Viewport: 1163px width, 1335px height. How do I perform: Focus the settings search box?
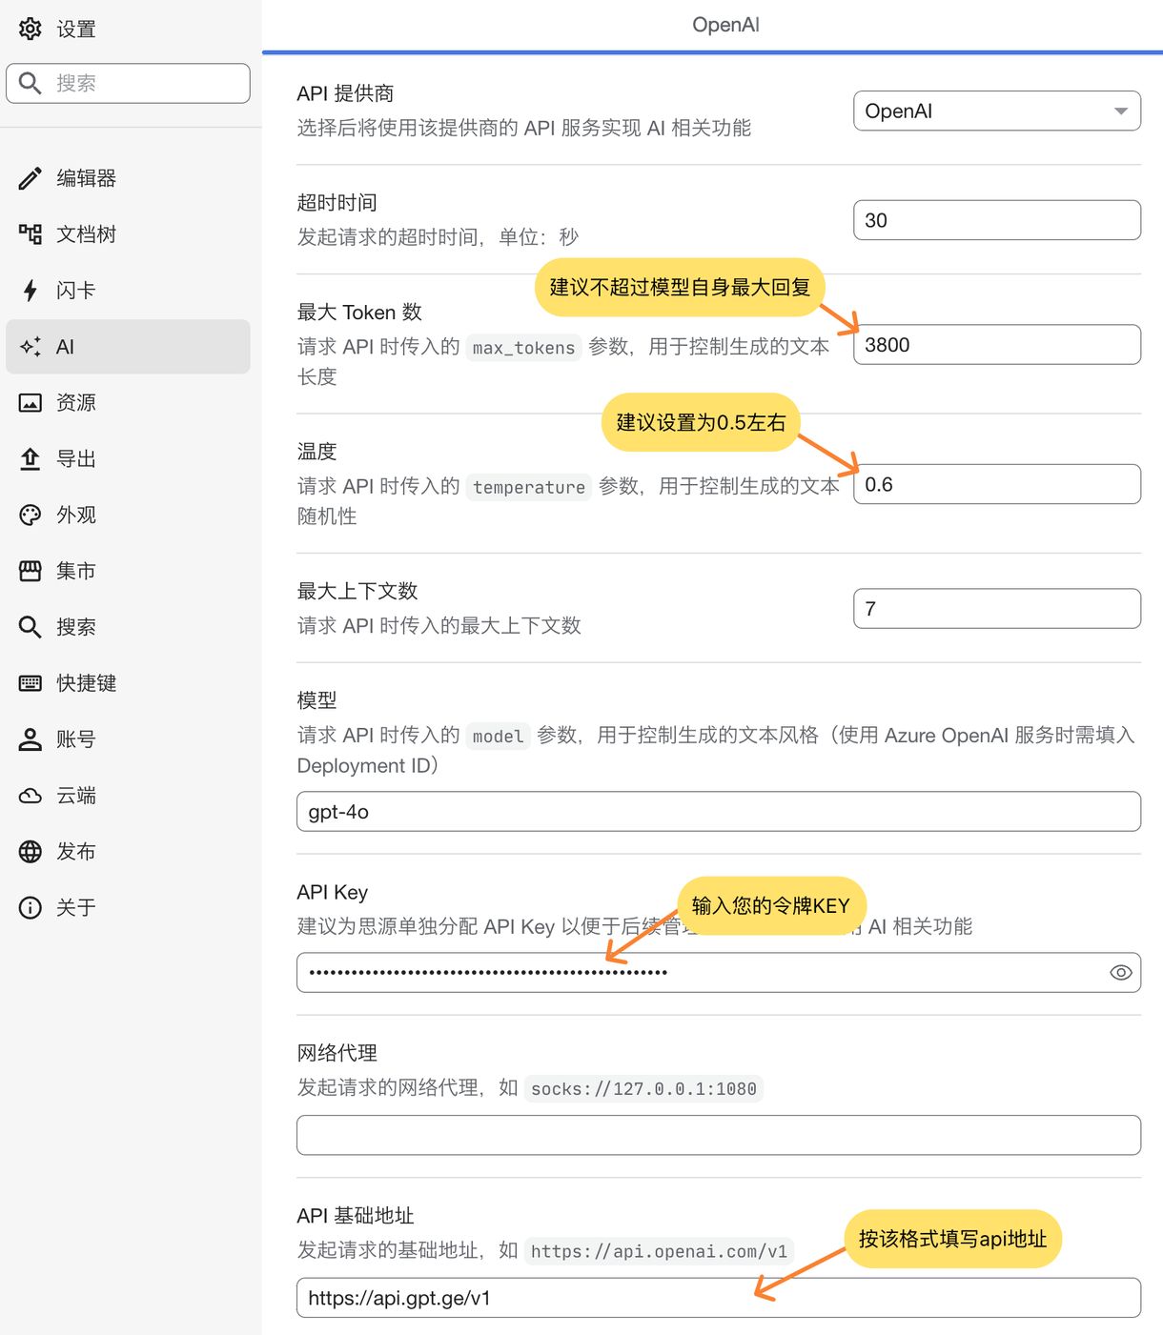(x=128, y=83)
